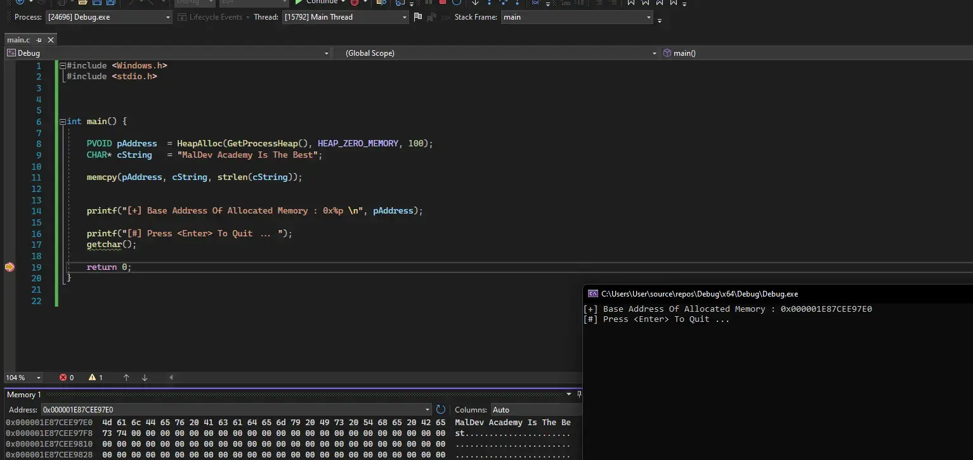This screenshot has width=973, height=460.
Task: Go to previous issue with up arrow
Action: pos(126,378)
